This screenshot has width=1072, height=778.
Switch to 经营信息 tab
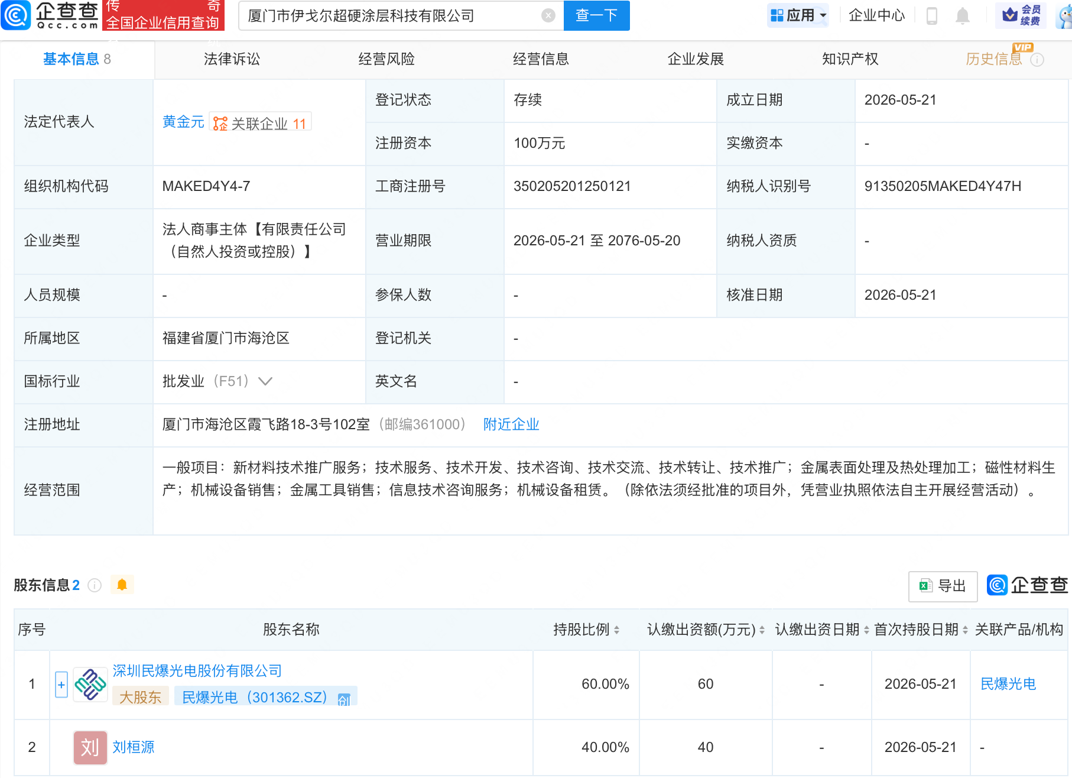click(x=541, y=59)
